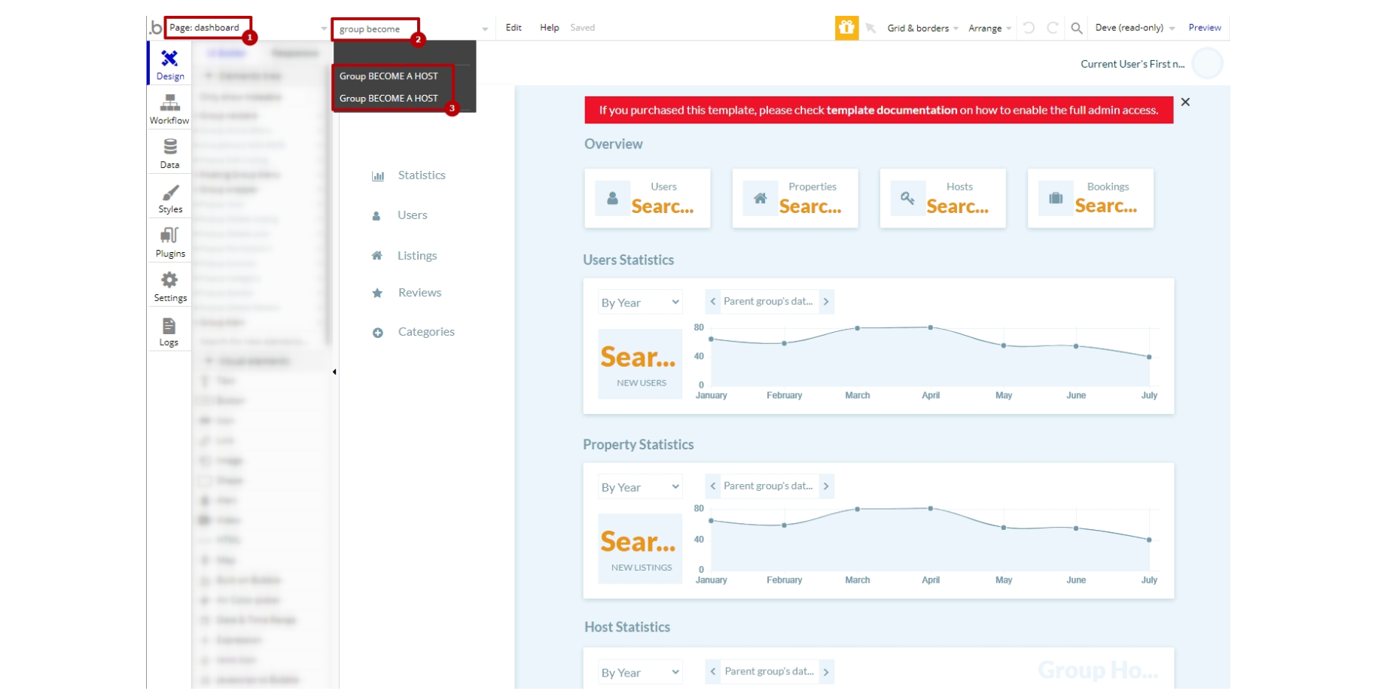Select Statistics in the dashboard menu
1378x694 pixels.
pyautogui.click(x=422, y=175)
